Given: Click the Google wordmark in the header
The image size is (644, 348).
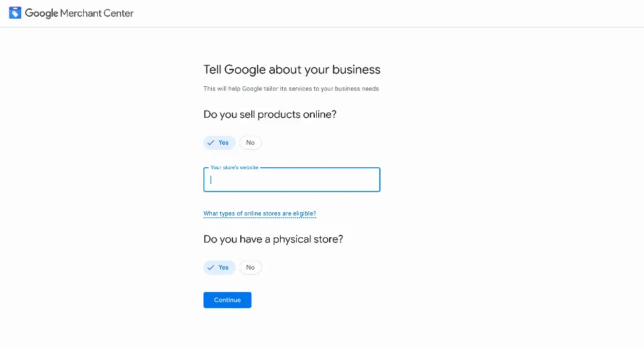Looking at the screenshot, I should pos(41,13).
